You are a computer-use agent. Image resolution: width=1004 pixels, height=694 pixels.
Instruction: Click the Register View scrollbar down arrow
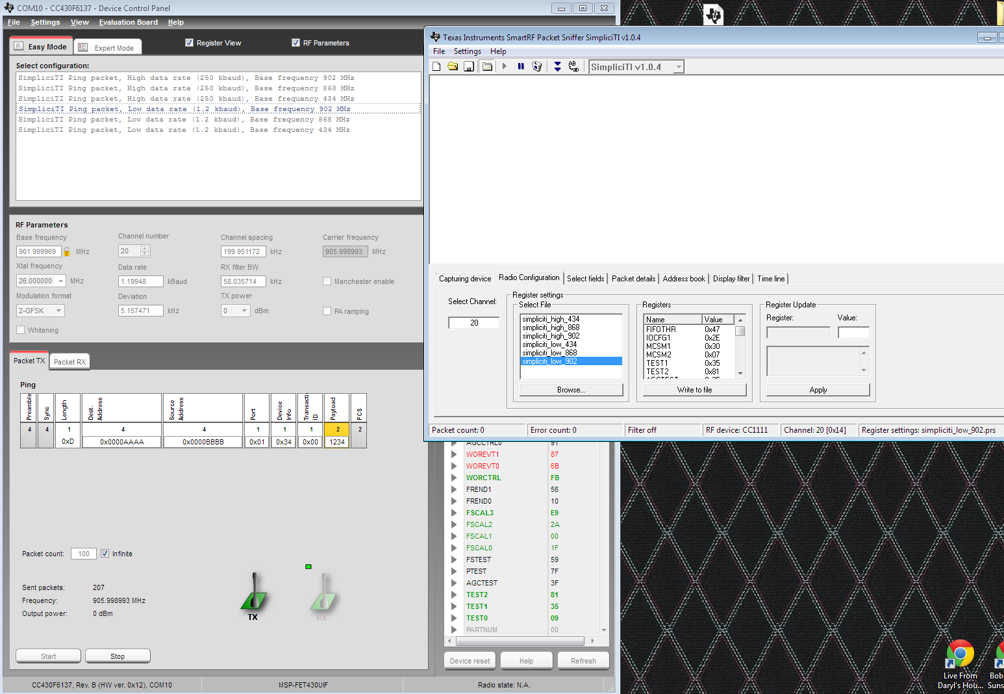click(x=604, y=630)
